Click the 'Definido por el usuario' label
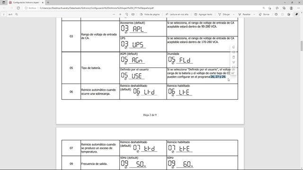Image resolution: width=303 pixels, height=170 pixels. (x=134, y=69)
